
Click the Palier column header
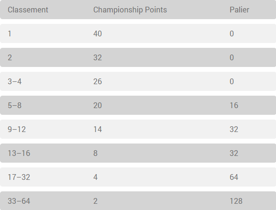click(239, 10)
